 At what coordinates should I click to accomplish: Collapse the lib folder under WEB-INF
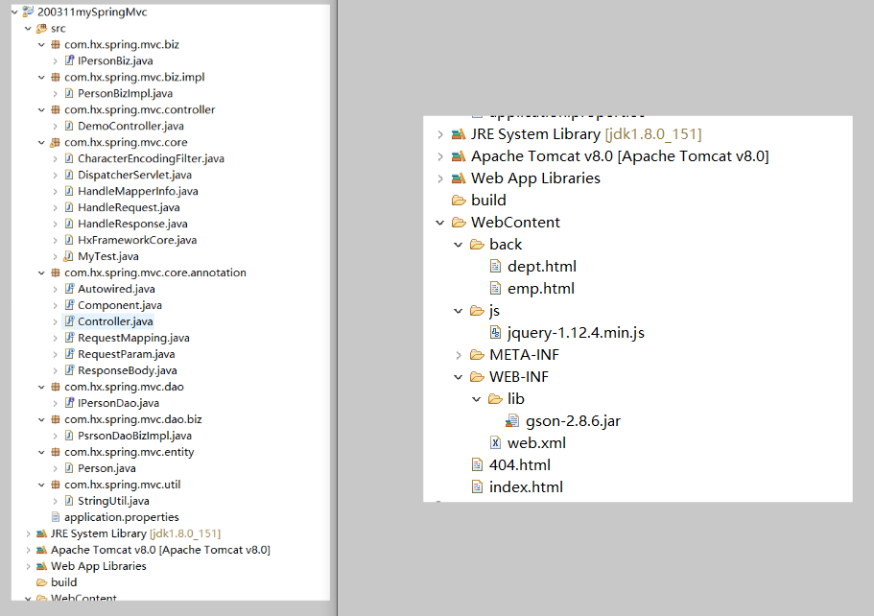coord(477,399)
